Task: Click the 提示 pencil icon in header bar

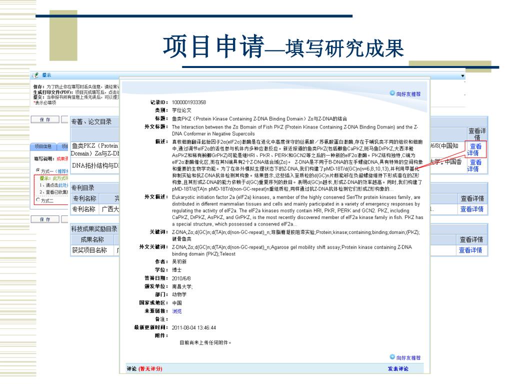Action: pyautogui.click(x=36, y=75)
